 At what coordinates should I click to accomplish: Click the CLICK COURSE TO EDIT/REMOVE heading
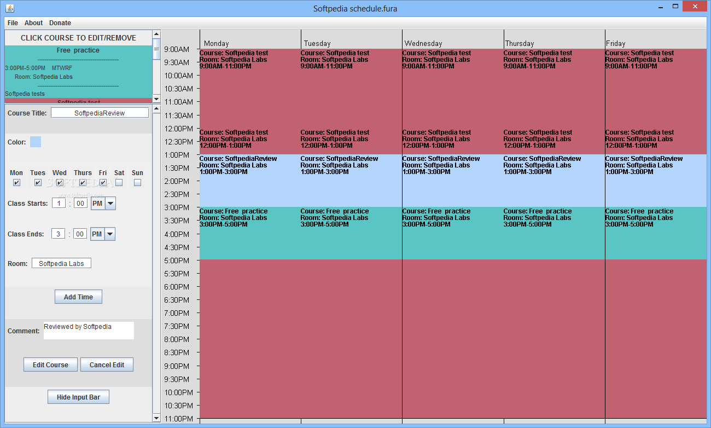coord(78,38)
